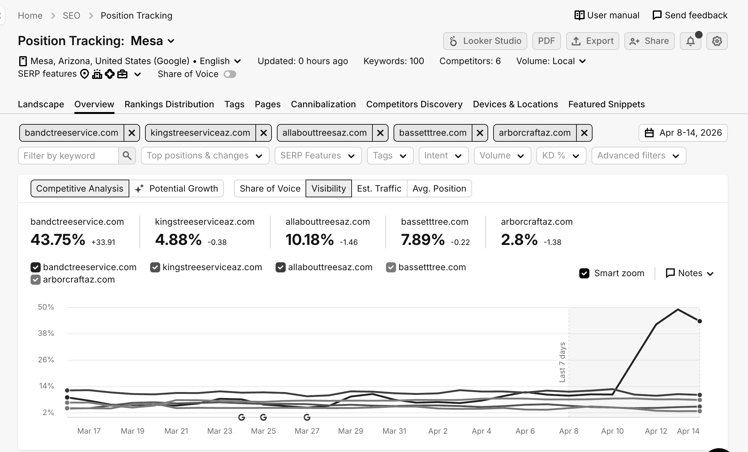The image size is (748, 452).
Task: Open Position Tracking settings gear
Action: [x=717, y=41]
